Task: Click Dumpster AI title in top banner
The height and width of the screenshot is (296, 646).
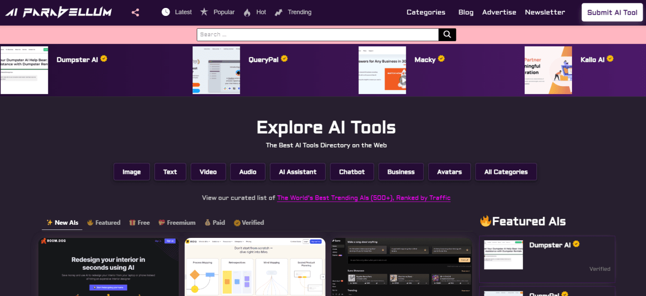Action: tap(77, 59)
